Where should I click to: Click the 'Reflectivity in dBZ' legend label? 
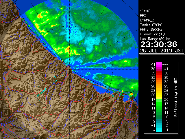[175, 97]
